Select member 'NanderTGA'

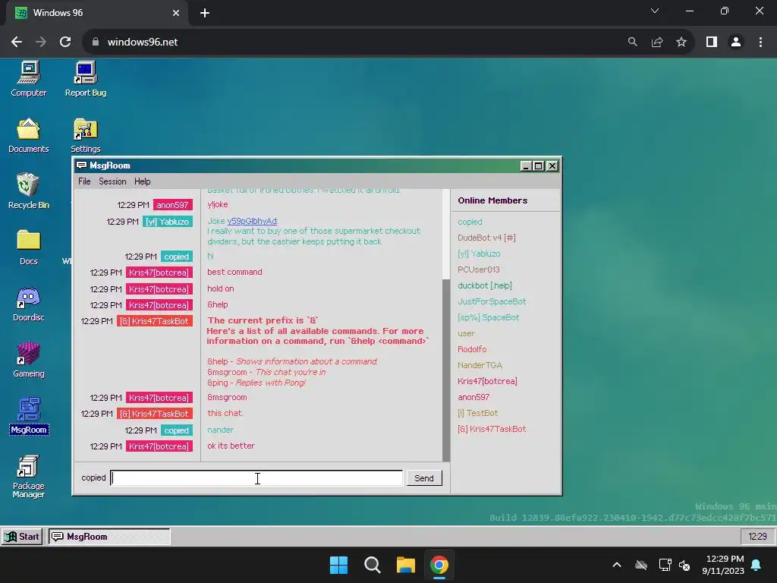click(x=480, y=365)
